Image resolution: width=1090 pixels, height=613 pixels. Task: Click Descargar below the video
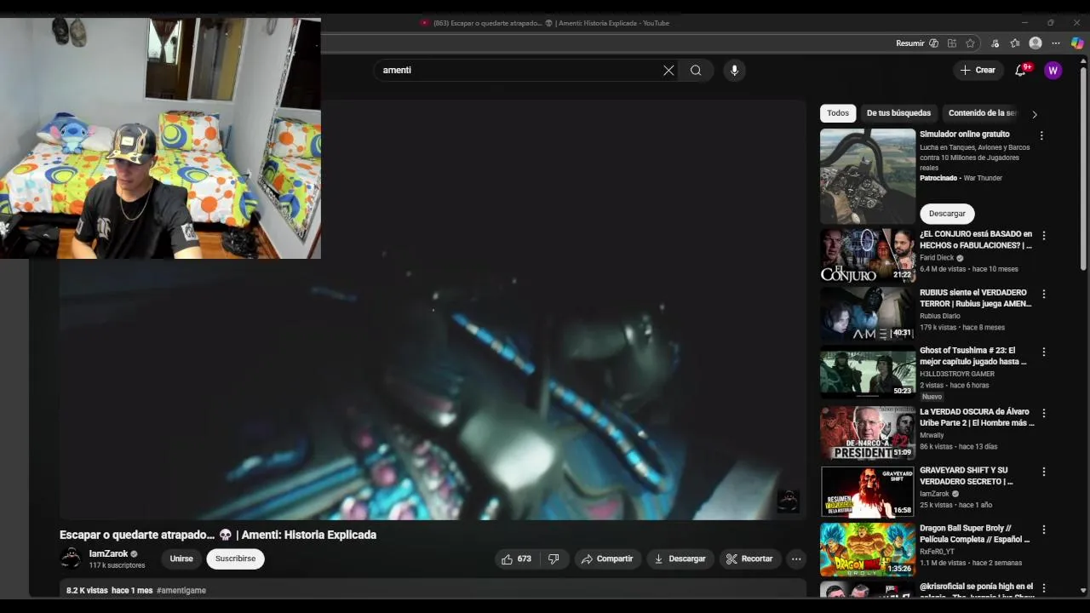pyautogui.click(x=680, y=559)
